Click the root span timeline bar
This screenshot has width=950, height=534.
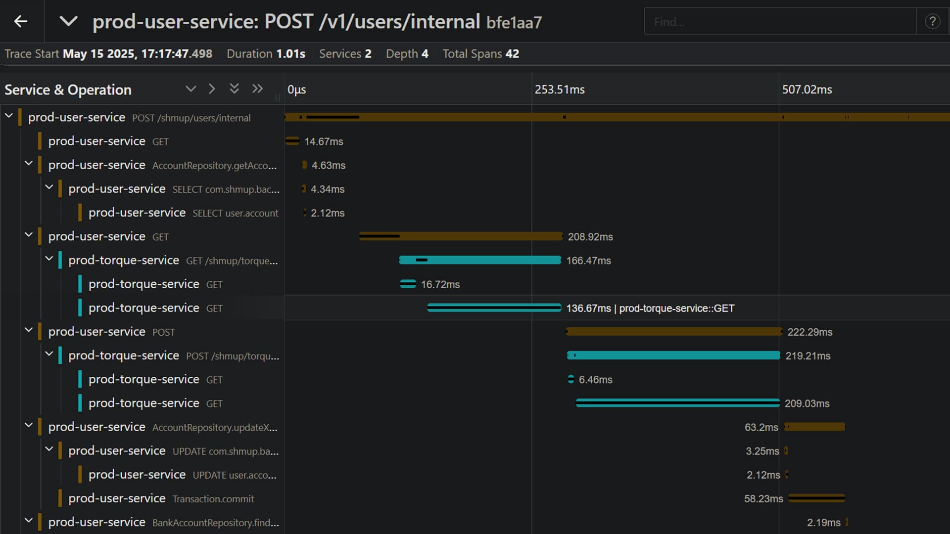[617, 117]
